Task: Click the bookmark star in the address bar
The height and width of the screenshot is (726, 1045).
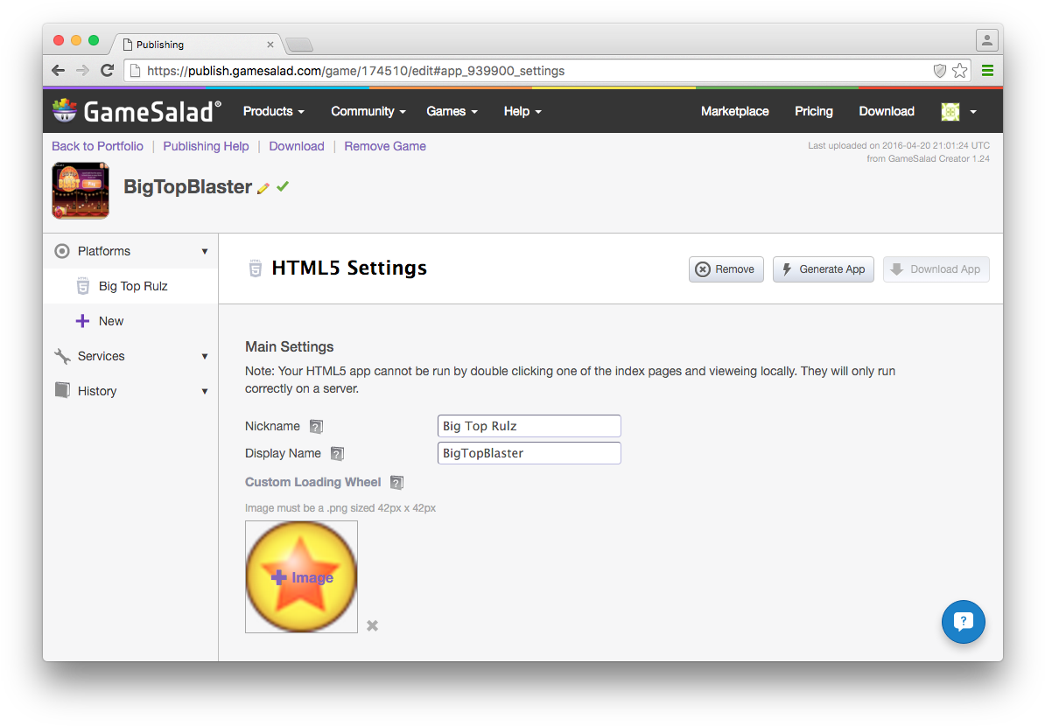Action: (x=960, y=71)
